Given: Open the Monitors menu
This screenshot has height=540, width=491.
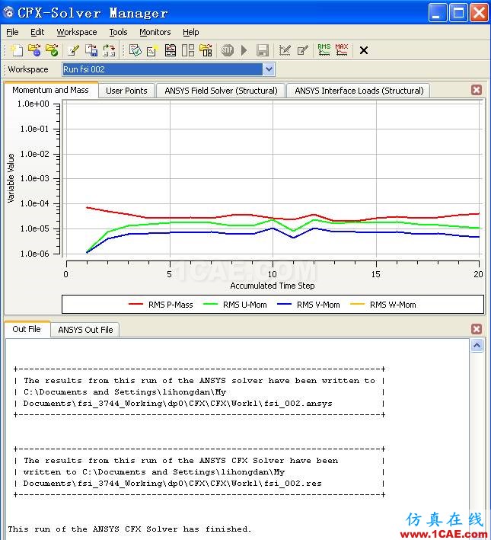Looking at the screenshot, I should (x=155, y=32).
